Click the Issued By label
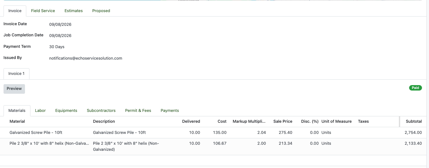 pyautogui.click(x=12, y=58)
